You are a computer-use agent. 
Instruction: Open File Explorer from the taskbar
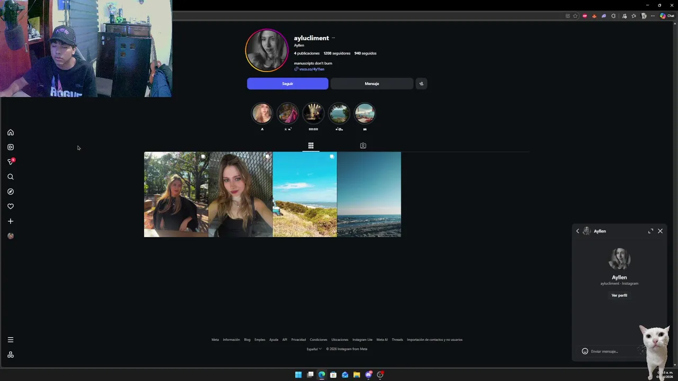[356, 375]
